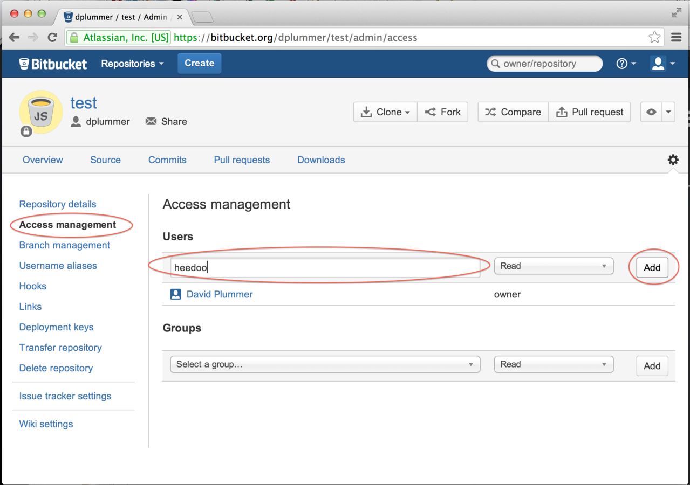690x485 pixels.
Task: Reload the page with the refresh icon
Action: (x=52, y=37)
